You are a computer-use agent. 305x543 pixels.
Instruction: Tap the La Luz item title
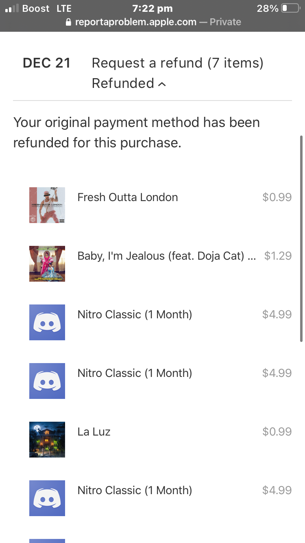pyautogui.click(x=94, y=432)
